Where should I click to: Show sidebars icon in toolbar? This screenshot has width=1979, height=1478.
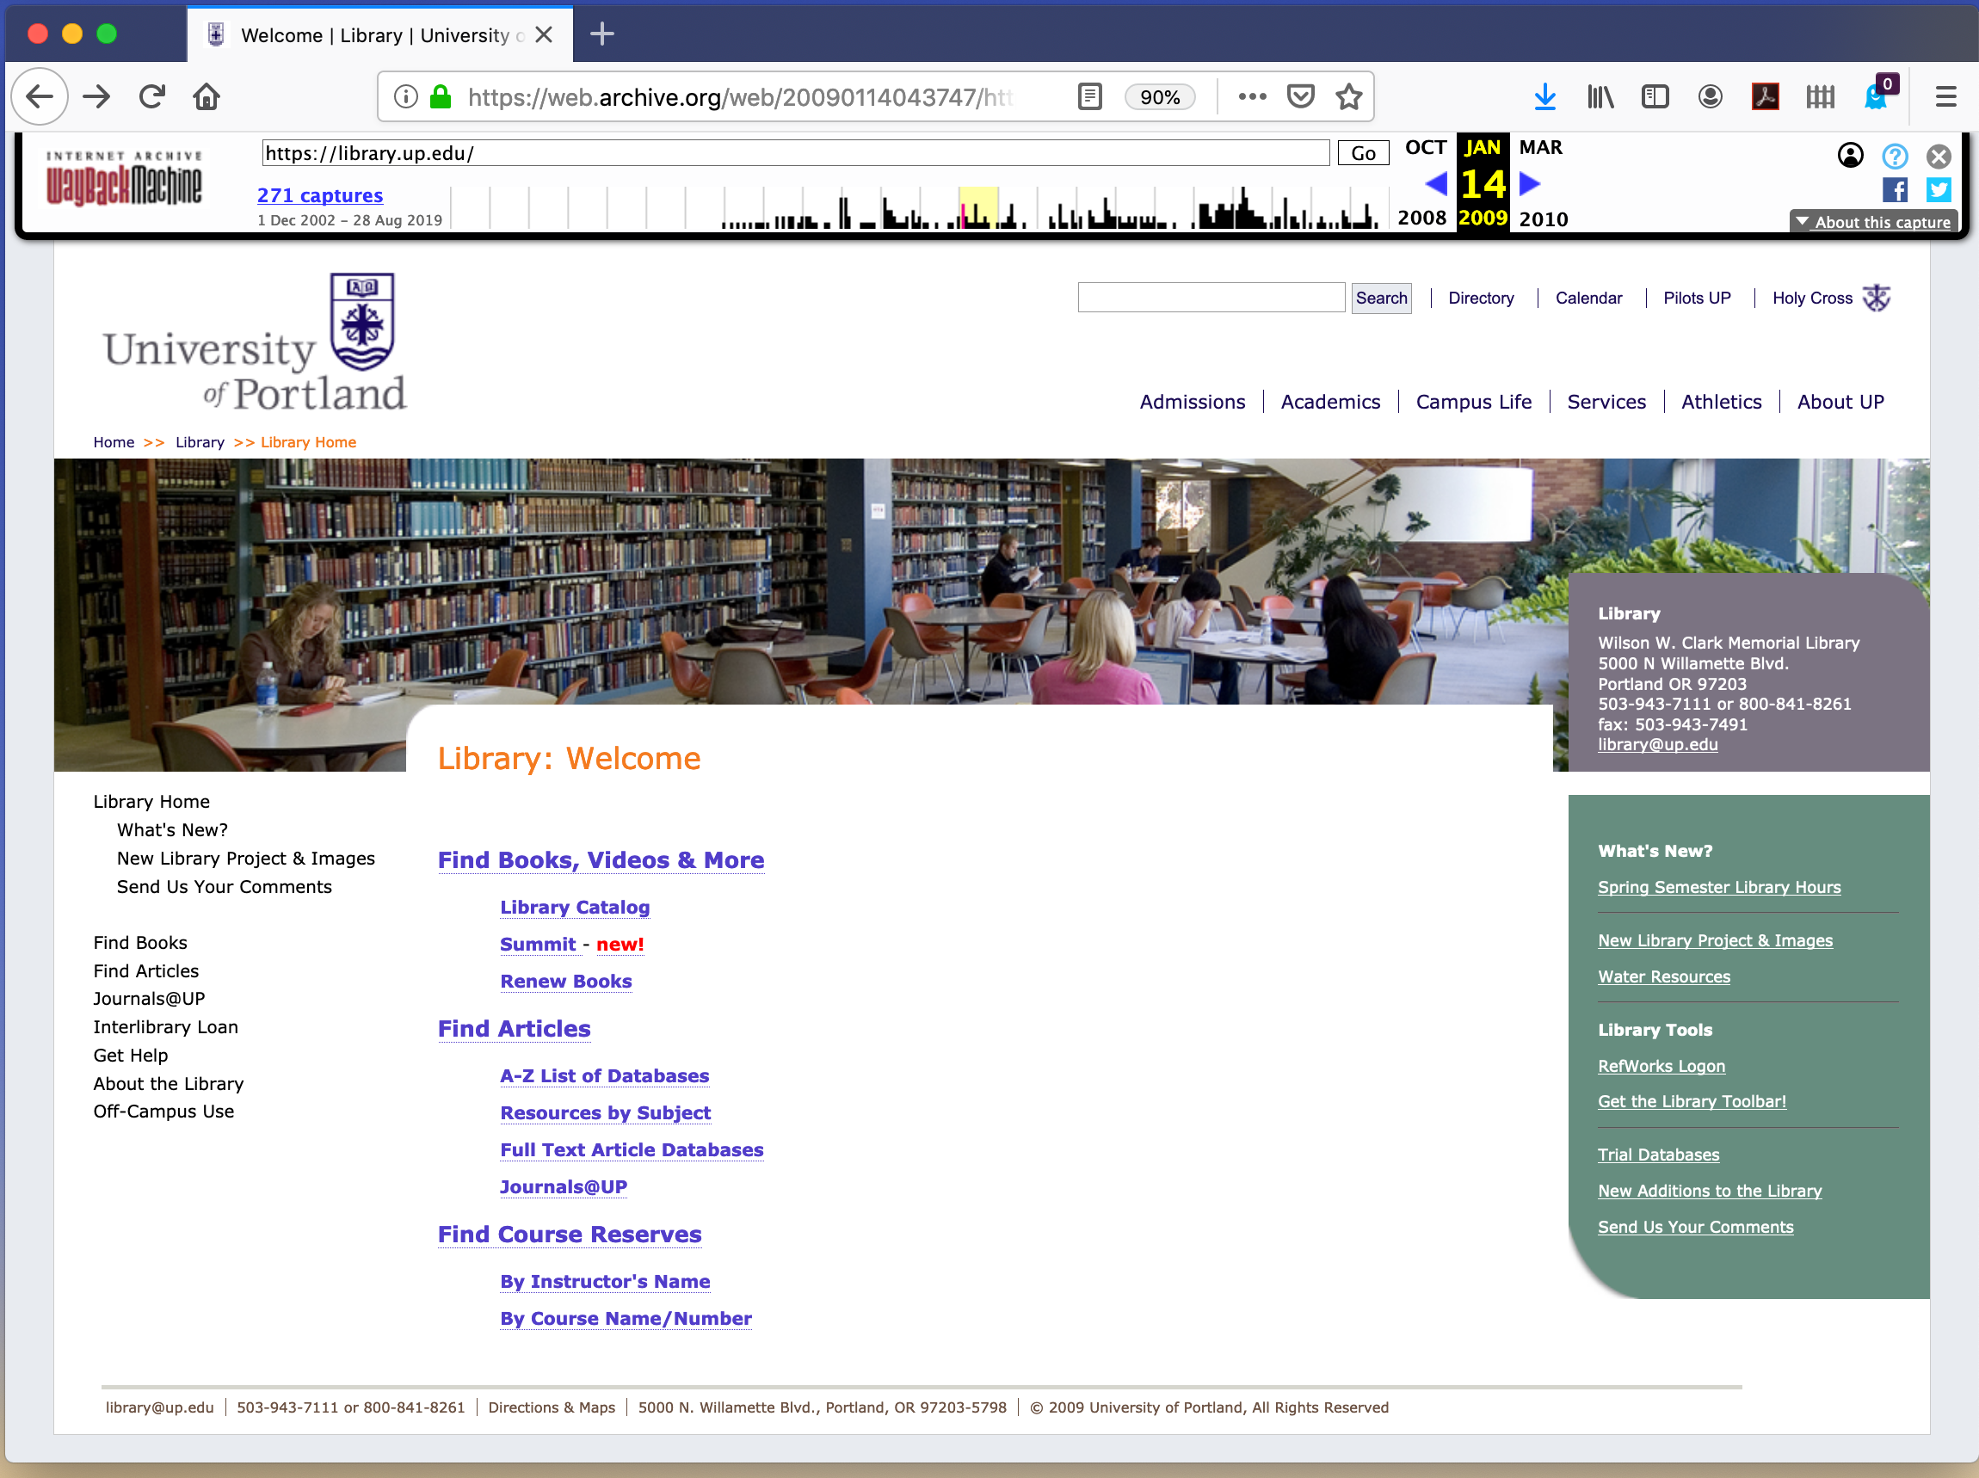pyautogui.click(x=1655, y=96)
